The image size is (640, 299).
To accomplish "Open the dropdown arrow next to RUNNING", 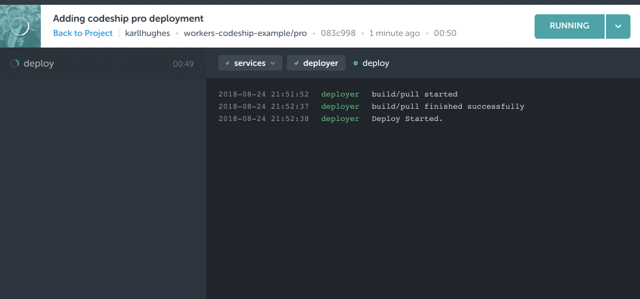I will [618, 26].
